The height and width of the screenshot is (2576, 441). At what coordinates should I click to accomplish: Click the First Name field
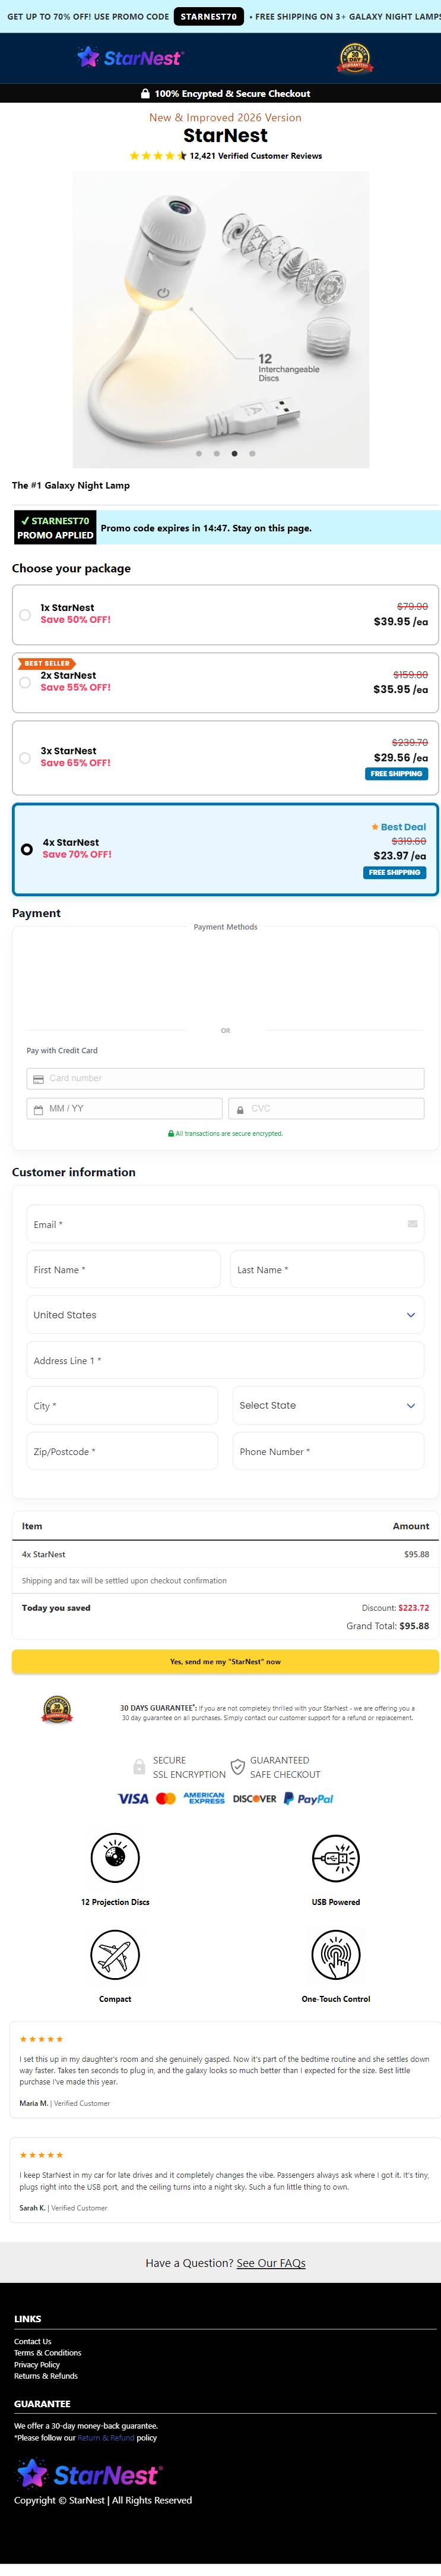click(x=123, y=1270)
